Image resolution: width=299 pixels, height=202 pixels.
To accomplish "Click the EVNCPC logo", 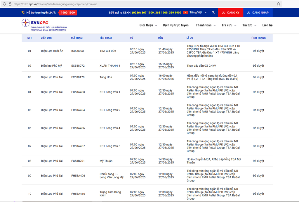I will (44, 25).
